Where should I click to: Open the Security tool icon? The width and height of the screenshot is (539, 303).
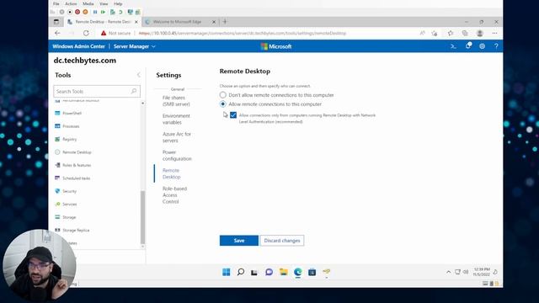(x=57, y=191)
